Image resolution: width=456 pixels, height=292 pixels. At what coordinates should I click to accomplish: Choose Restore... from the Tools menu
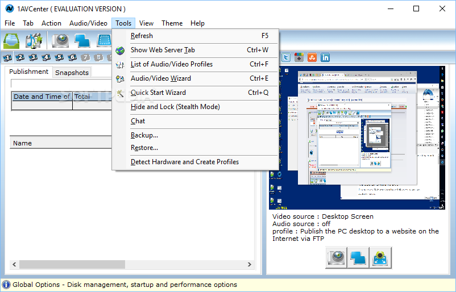tap(196, 148)
